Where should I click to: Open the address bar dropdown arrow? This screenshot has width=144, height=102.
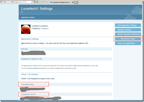click(x=34, y=2)
